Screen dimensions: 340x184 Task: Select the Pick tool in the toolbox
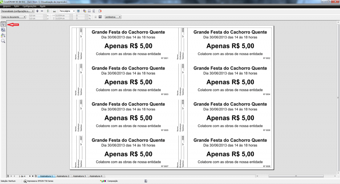tap(3, 24)
